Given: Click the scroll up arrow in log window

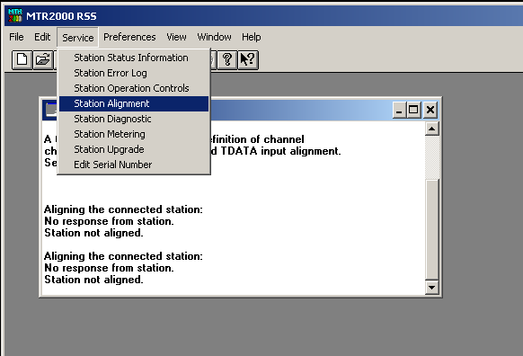Looking at the screenshot, I should point(432,129).
